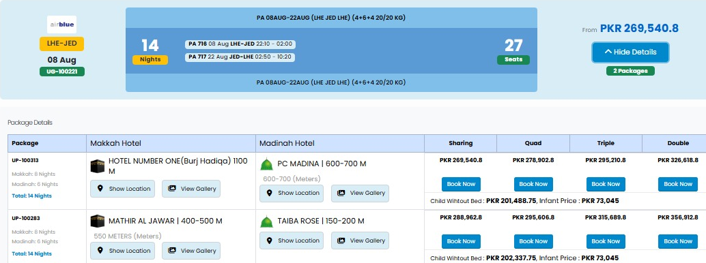This screenshot has width=706, height=263.
Task: Click package code UP-100283
Action: click(26, 219)
